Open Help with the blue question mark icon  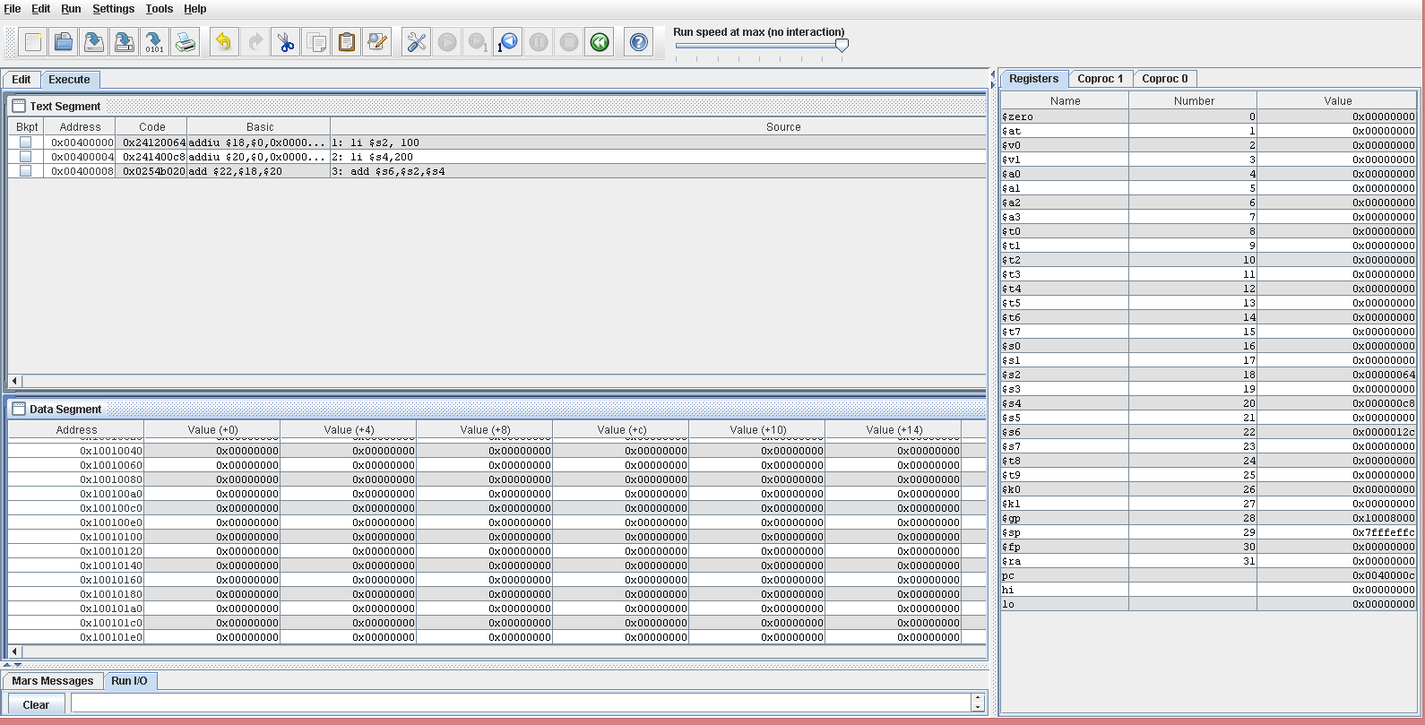click(x=639, y=42)
